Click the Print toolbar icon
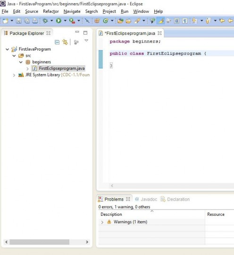 (x=35, y=21)
